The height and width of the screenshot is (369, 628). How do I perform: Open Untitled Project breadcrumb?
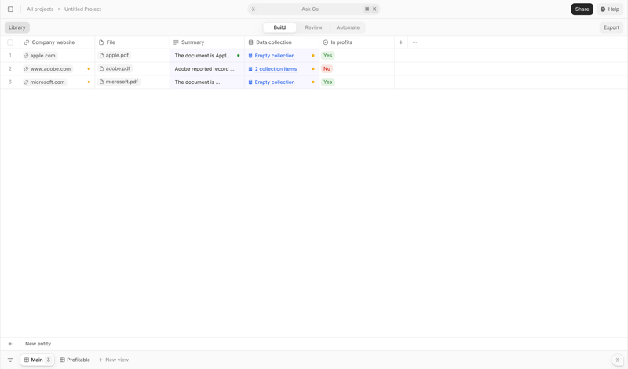(82, 9)
